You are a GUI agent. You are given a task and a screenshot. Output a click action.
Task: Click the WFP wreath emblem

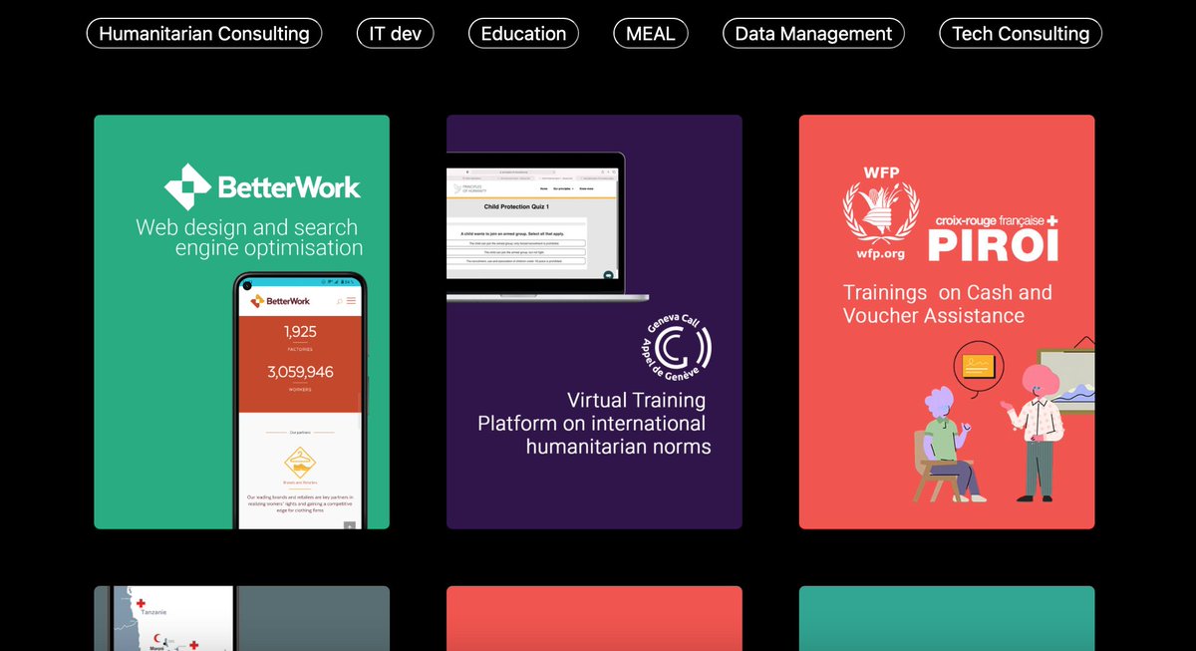pyautogui.click(x=879, y=213)
